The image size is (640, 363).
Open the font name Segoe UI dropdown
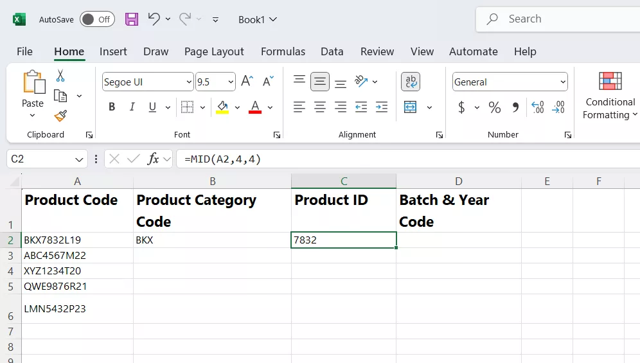point(189,82)
